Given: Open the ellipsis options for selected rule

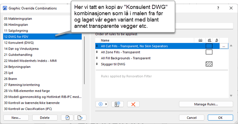Looking at the screenshot, I should tap(224, 46).
